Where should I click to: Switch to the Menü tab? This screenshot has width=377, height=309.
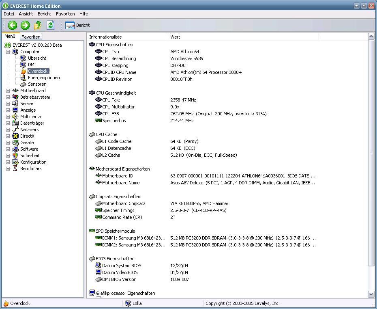point(10,37)
